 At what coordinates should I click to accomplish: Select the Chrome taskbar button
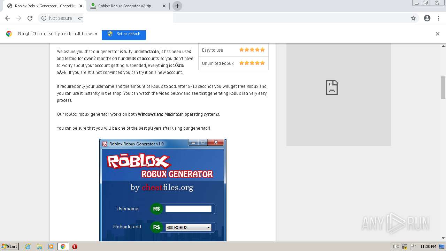tap(63, 246)
